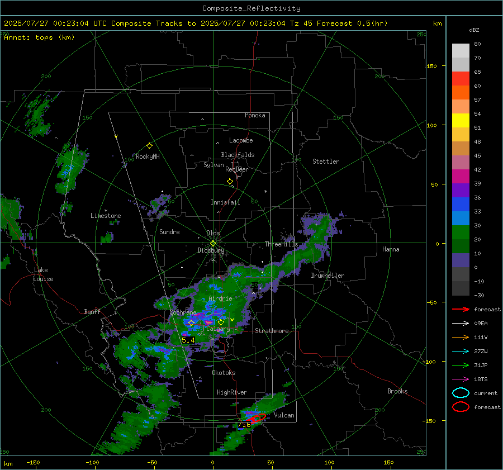Click the Calgary city label

pos(218,329)
